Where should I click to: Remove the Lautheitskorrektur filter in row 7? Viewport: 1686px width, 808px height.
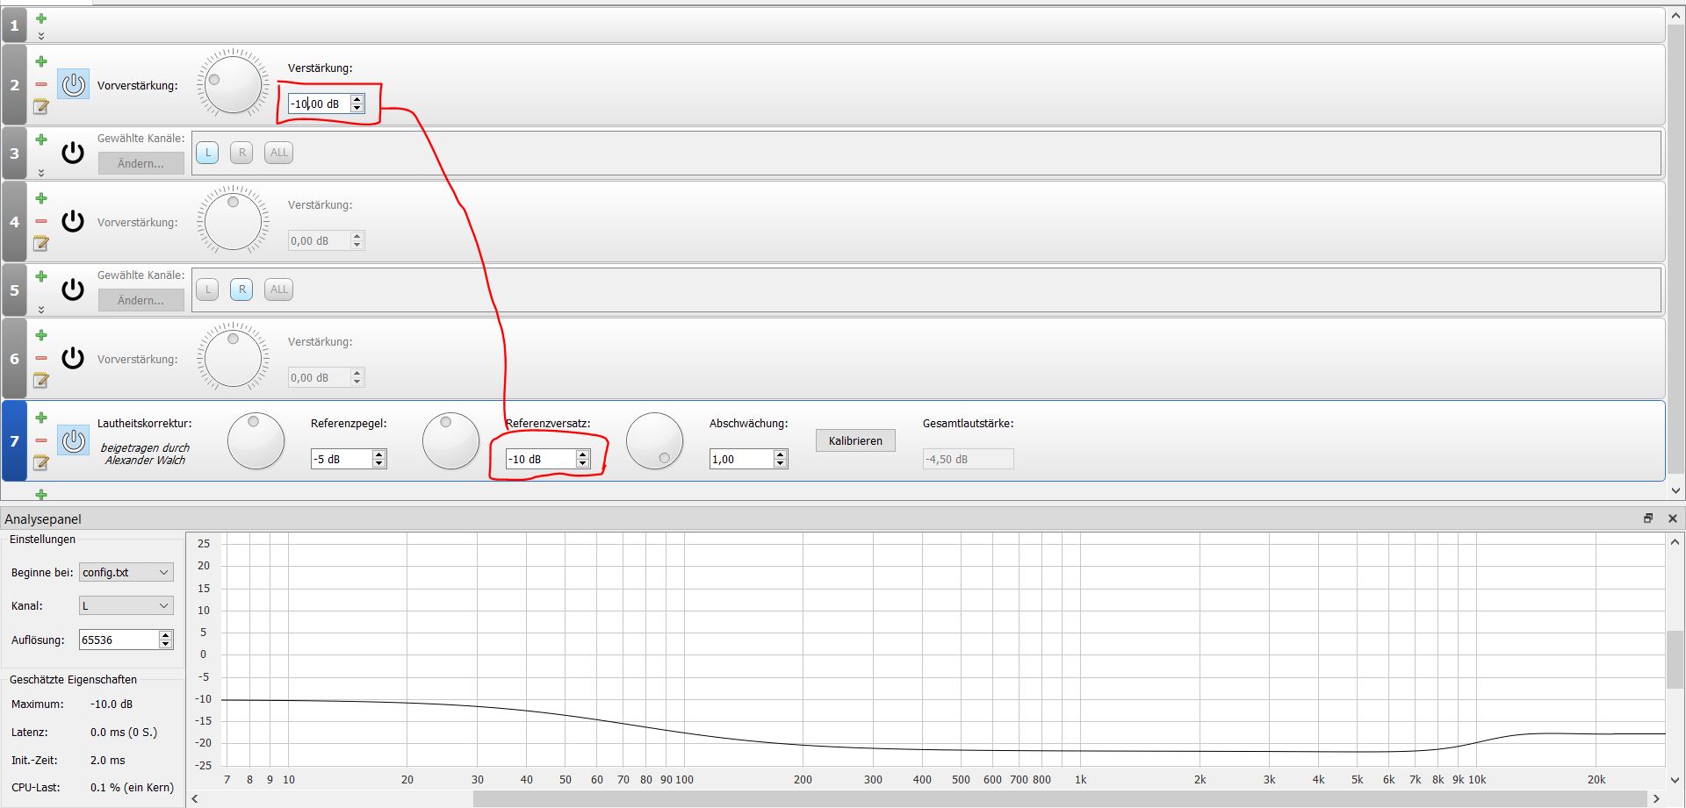[41, 440]
